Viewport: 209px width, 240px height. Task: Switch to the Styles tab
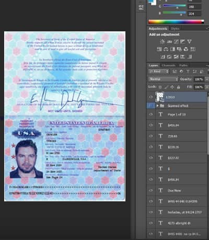pyautogui.click(x=175, y=29)
